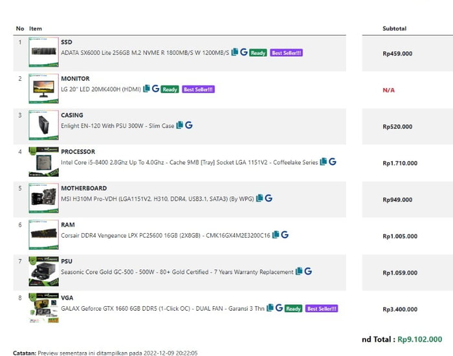Click the Ready badge on VGA row
Image resolution: width=453 pixels, height=356 pixels.
[293, 309]
